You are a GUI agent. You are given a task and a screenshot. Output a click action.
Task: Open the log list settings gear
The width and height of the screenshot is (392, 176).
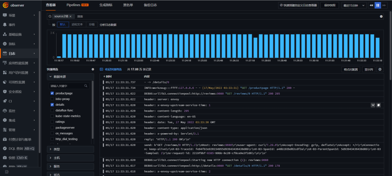coord(380,69)
